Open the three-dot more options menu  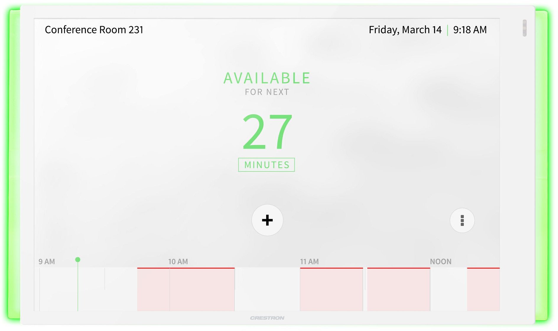click(x=462, y=220)
